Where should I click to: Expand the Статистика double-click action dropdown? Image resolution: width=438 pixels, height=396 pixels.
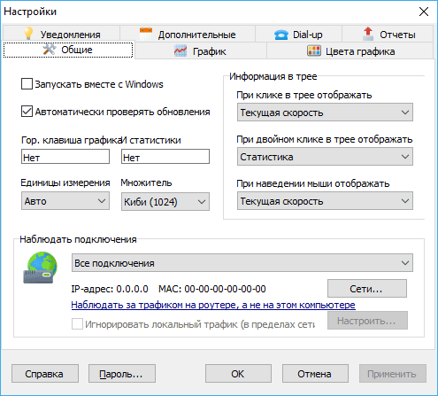[325, 157]
